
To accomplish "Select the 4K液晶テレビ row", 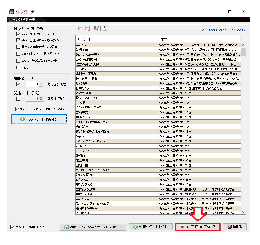I will point(158,117).
